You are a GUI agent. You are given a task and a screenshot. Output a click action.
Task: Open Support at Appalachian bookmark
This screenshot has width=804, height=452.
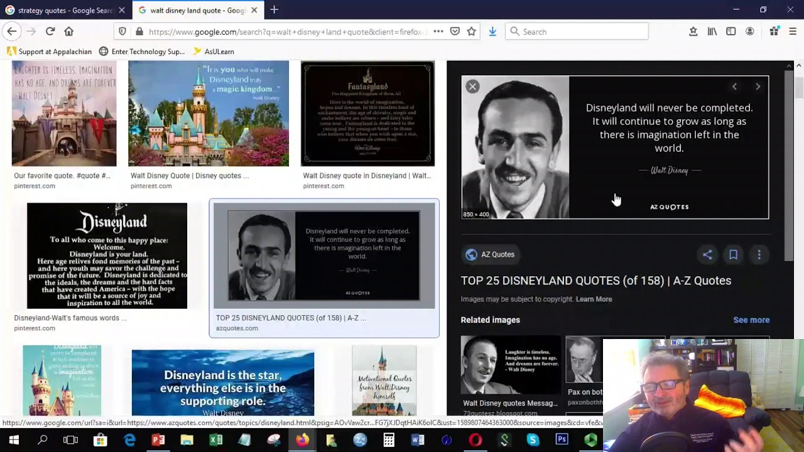point(49,51)
